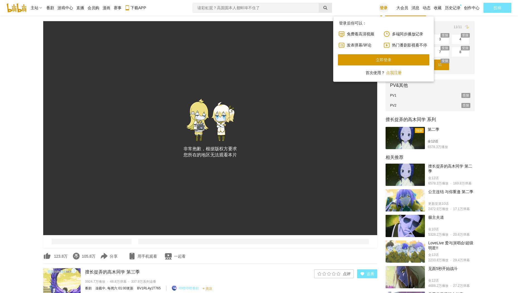The width and height of the screenshot is (518, 293).
Task: Click the 第二季 series thumbnail
Action: pos(405,138)
